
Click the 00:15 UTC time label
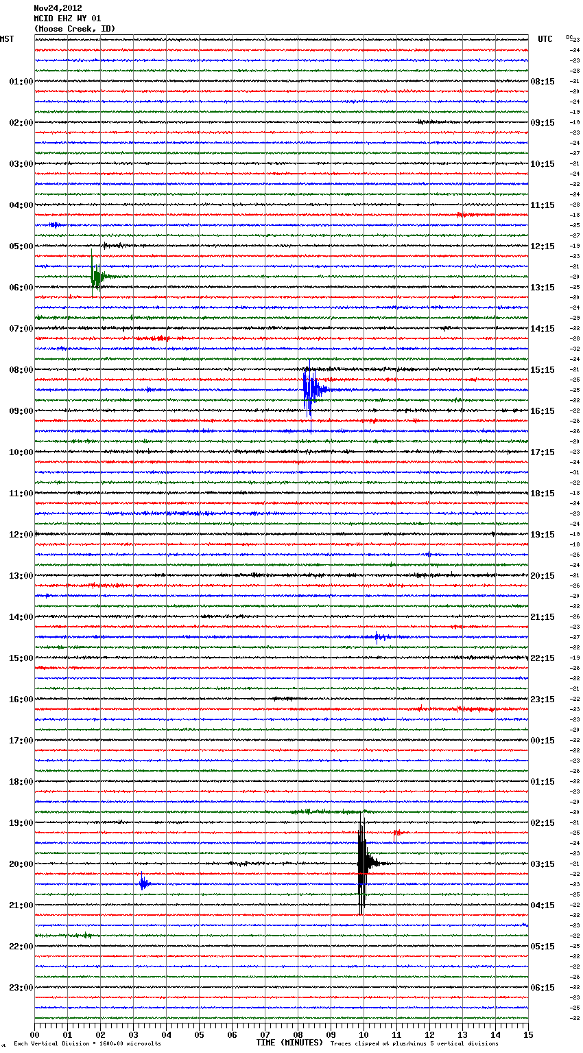pyautogui.click(x=543, y=741)
